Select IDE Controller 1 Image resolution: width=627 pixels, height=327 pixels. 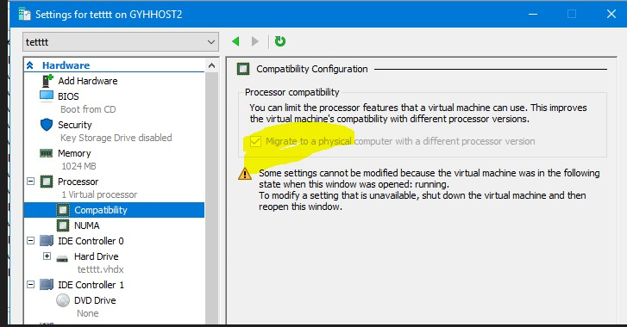[x=91, y=285]
